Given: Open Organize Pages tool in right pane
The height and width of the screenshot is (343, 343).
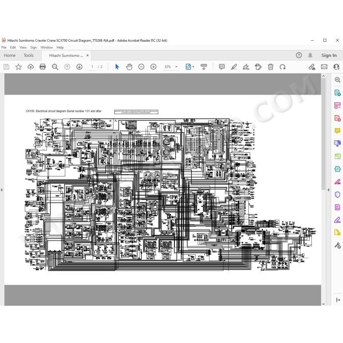Looking at the screenshot, I should (337, 156).
